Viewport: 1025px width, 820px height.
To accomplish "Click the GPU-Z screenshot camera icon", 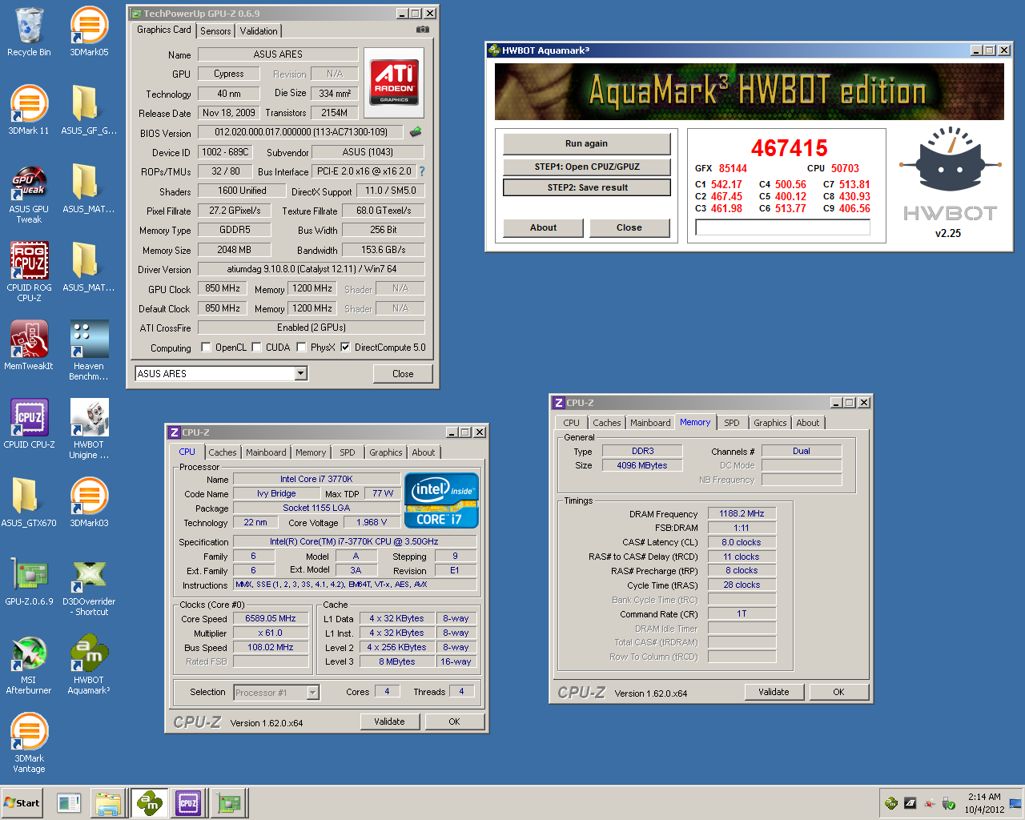I will pos(423,30).
